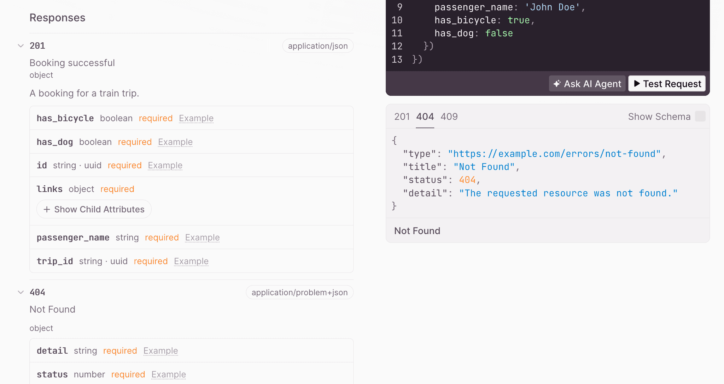
Task: Click the has_dog false value in code
Action: (499, 33)
